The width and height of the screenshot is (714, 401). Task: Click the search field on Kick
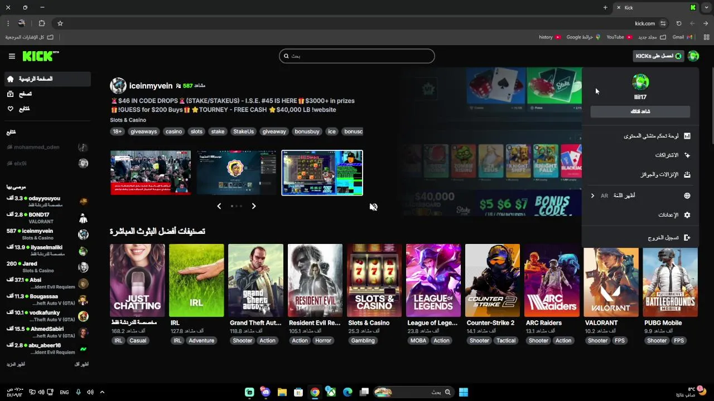coord(357,56)
